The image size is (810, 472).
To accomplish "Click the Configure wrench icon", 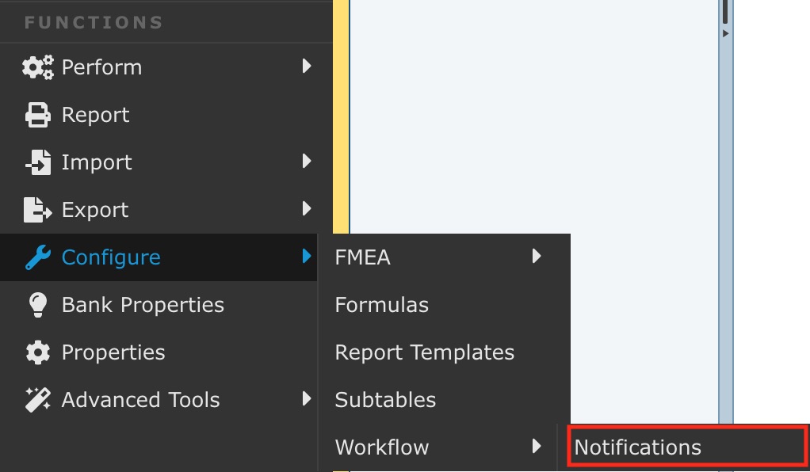I will [x=37, y=257].
